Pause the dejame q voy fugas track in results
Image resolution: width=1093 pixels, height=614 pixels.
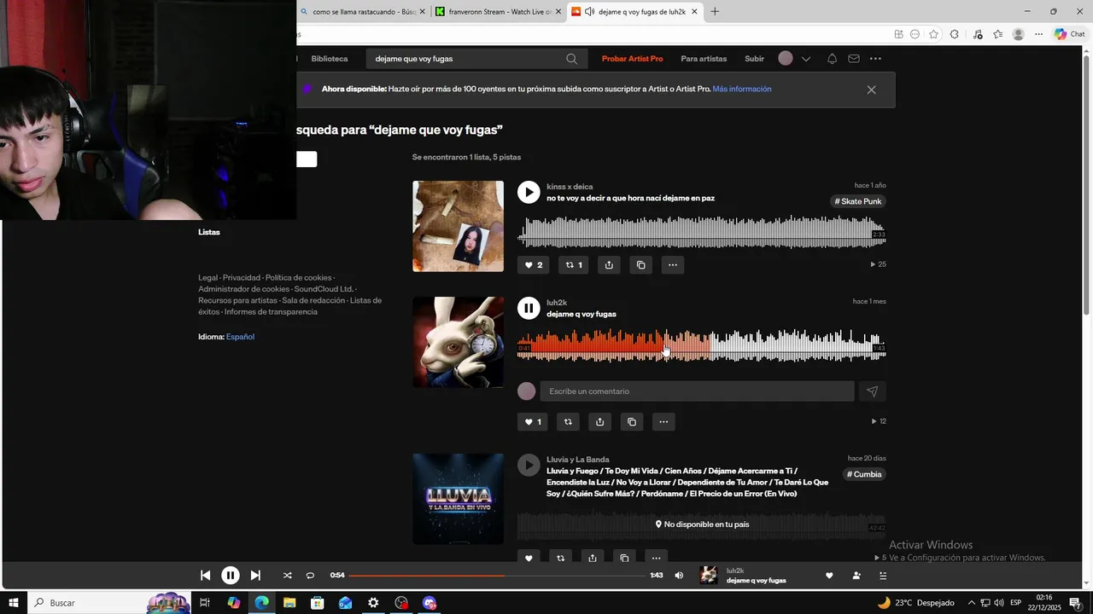click(529, 308)
